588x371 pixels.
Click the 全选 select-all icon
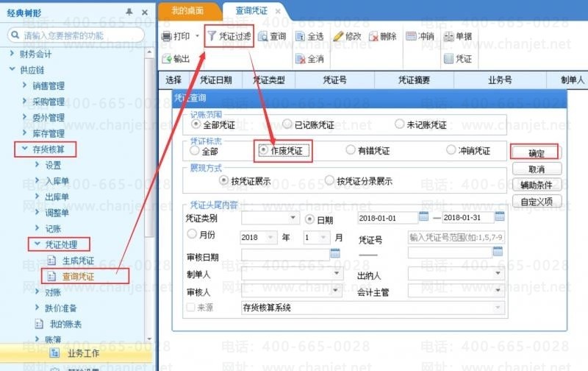[x=300, y=36]
